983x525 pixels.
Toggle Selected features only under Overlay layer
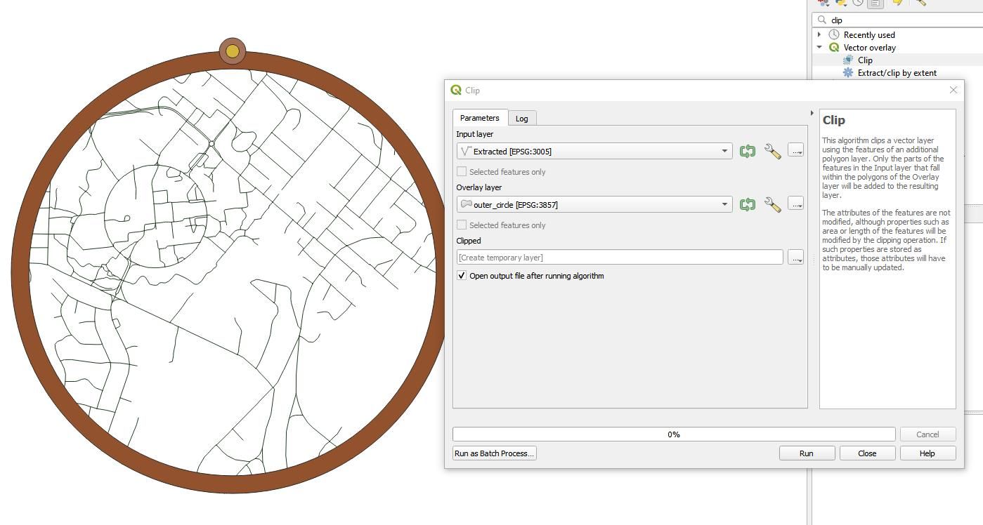(462, 225)
